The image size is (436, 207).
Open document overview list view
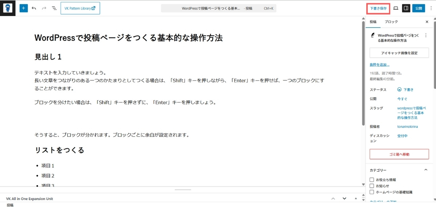coord(54,8)
